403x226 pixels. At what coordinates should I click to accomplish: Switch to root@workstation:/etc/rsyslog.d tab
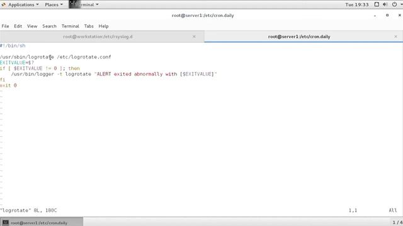click(x=98, y=36)
